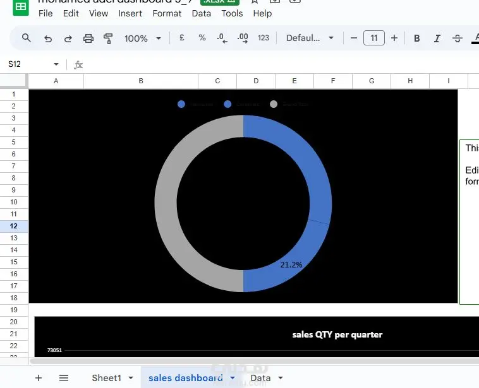The image size is (479, 388).
Task: Open the Data tab dropdown arrow
Action: click(281, 378)
